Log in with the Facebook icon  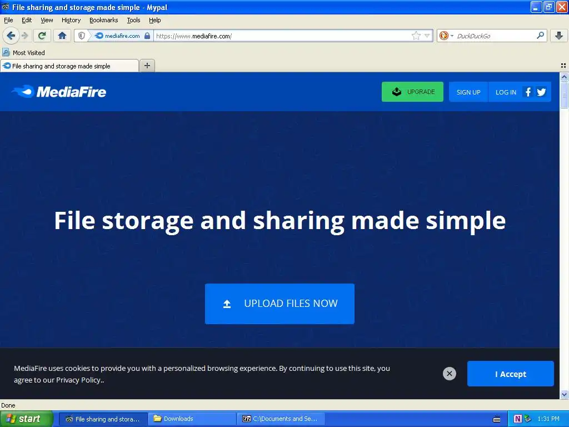[x=528, y=92]
